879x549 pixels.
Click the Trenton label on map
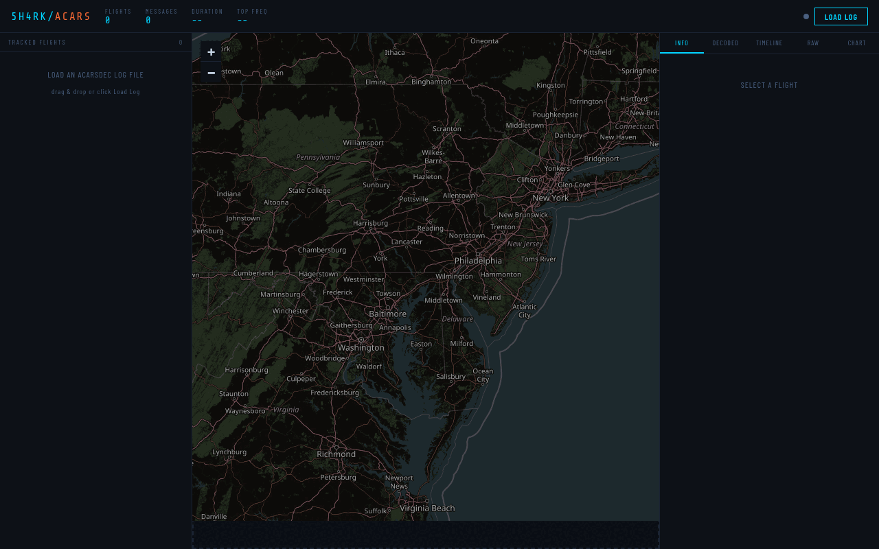coord(503,227)
